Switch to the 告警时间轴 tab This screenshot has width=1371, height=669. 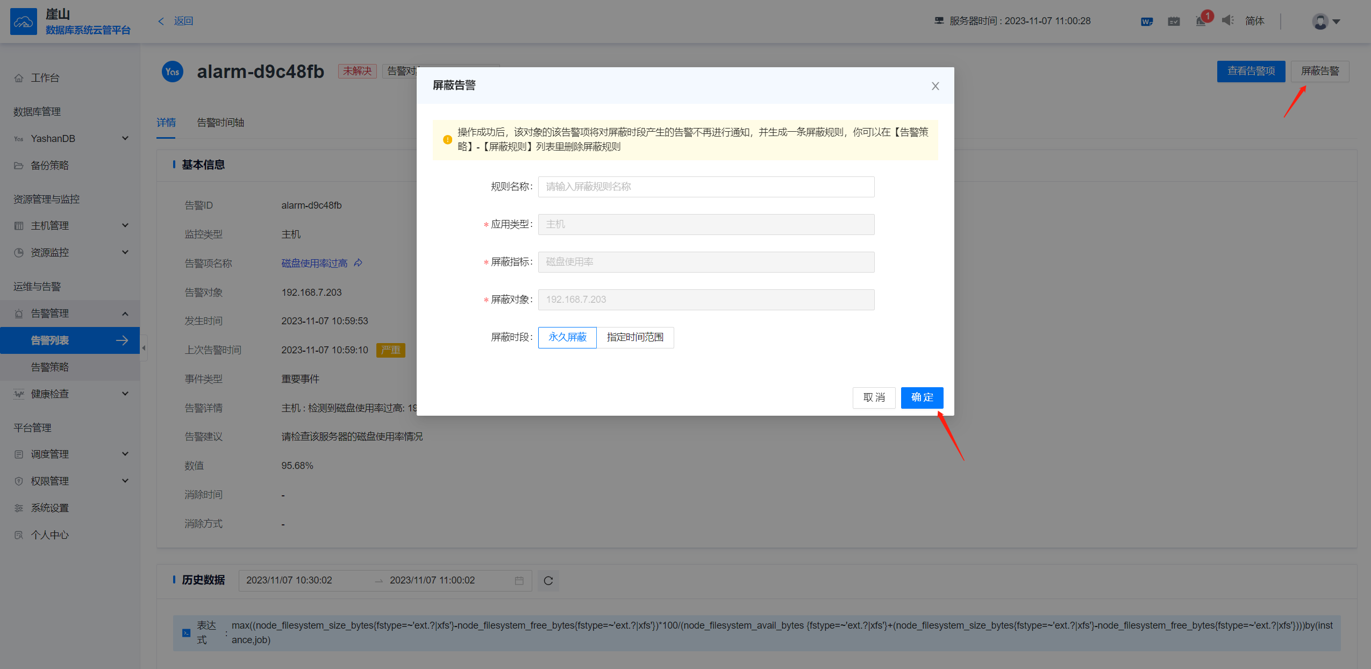pyautogui.click(x=220, y=123)
